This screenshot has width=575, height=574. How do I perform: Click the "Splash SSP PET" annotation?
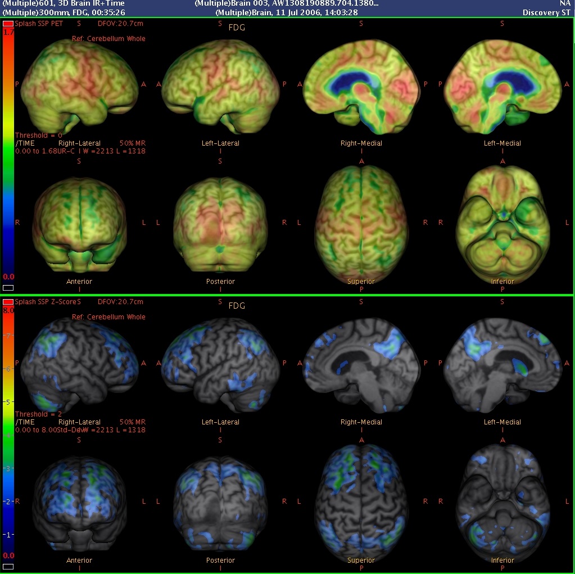pyautogui.click(x=39, y=24)
